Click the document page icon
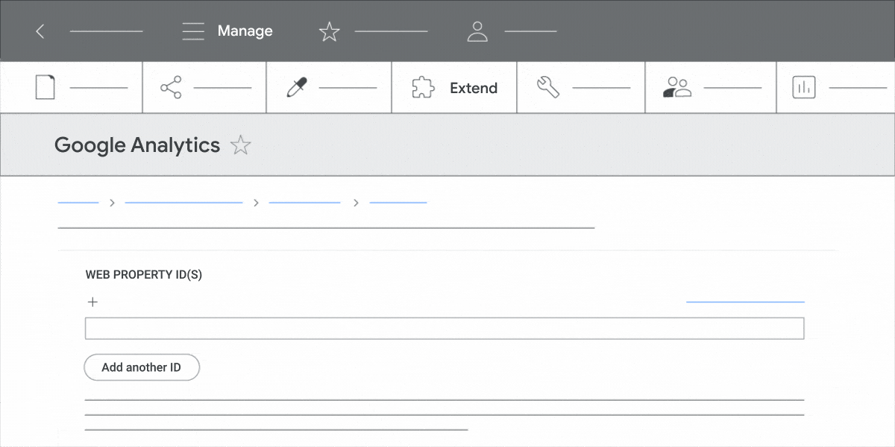Screen dimensions: 895x447 [45, 88]
